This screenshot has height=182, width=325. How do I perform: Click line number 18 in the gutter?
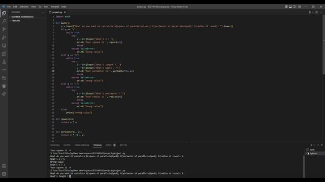(53, 71)
